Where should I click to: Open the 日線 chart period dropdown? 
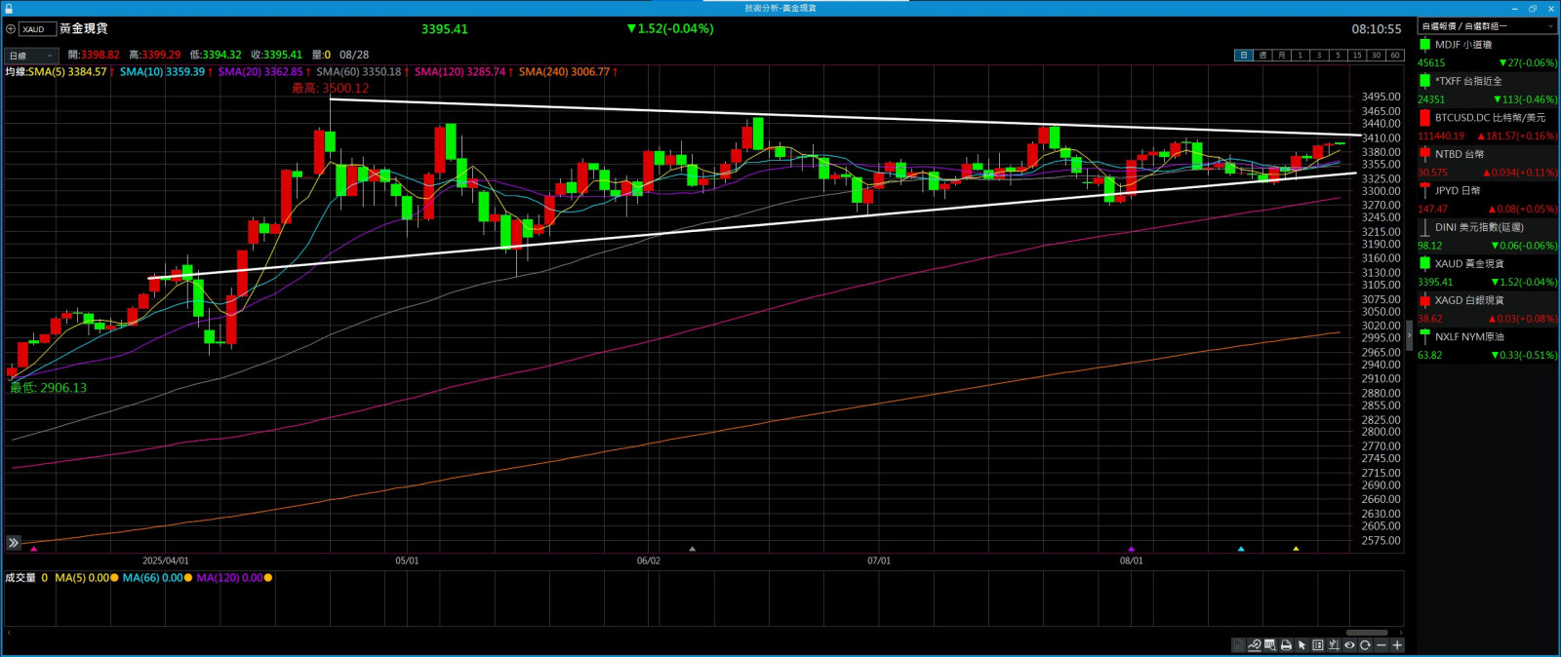pyautogui.click(x=31, y=56)
